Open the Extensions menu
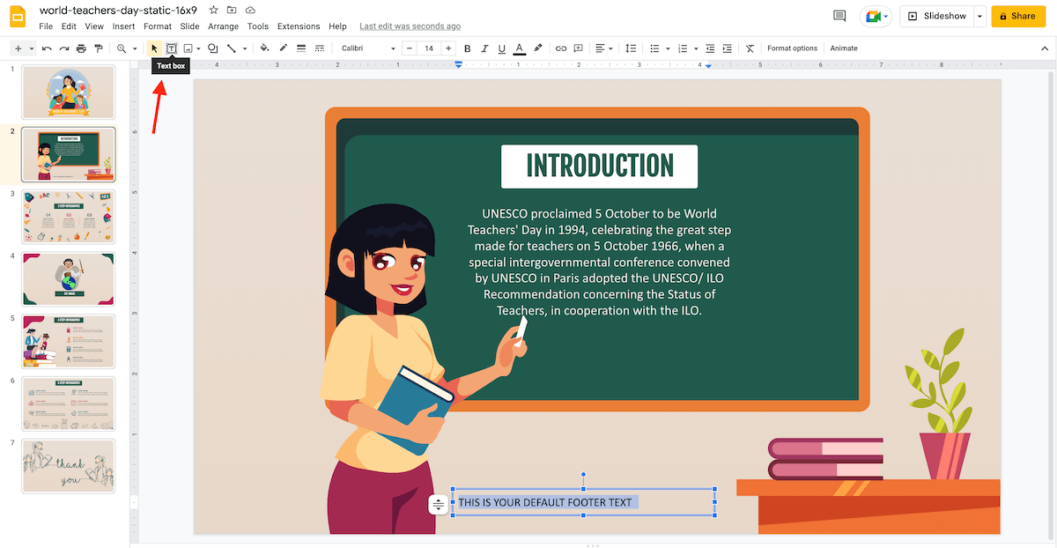Image resolution: width=1057 pixels, height=548 pixels. pos(299,26)
